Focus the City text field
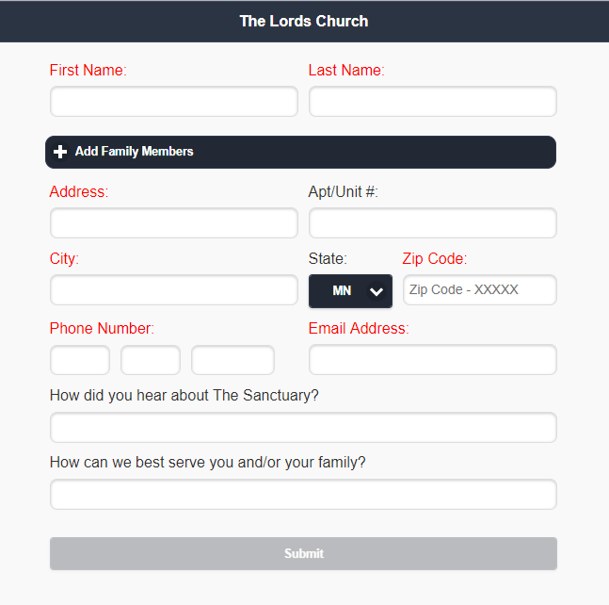This screenshot has height=605, width=609. click(173, 290)
